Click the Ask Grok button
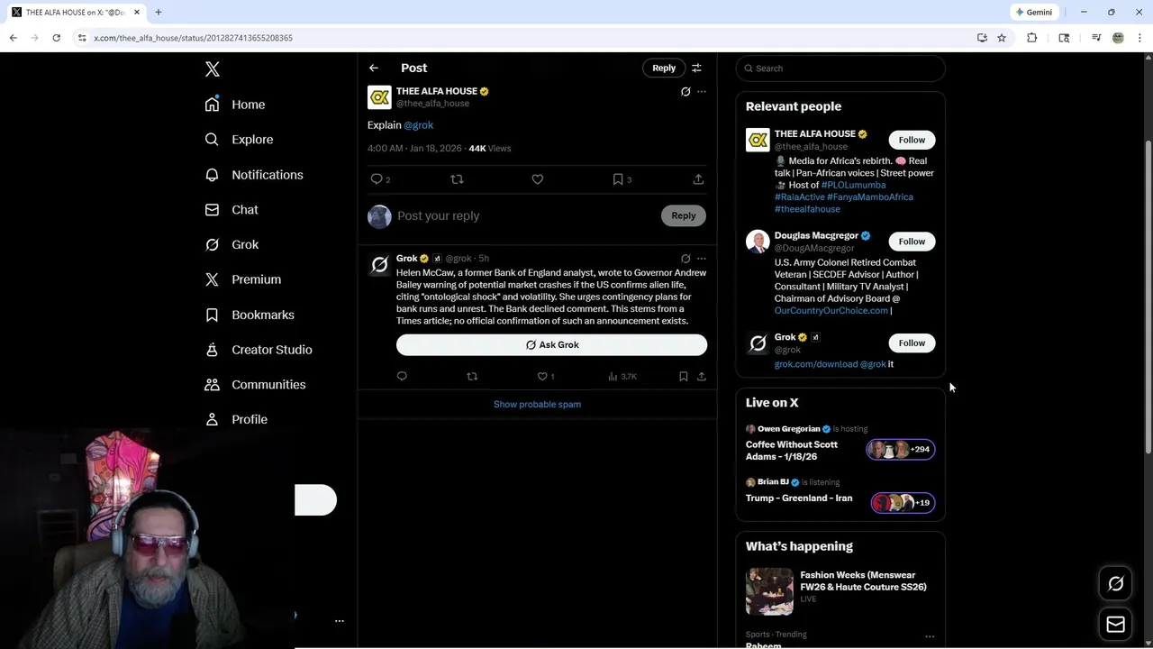 (551, 345)
